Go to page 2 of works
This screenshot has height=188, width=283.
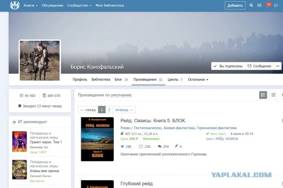tap(109, 110)
